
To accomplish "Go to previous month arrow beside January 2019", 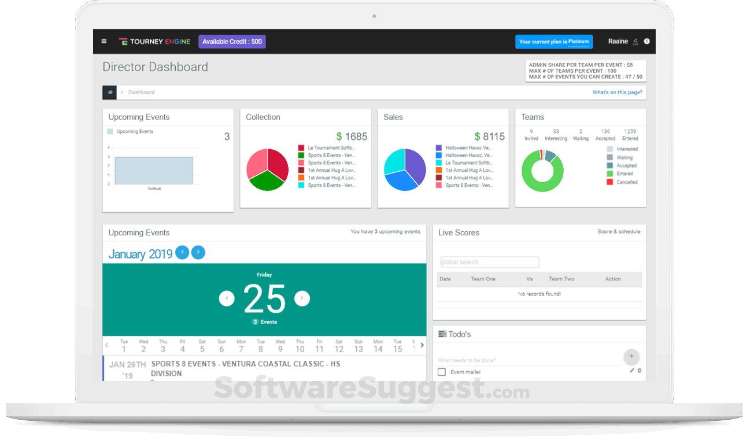I will tap(182, 253).
